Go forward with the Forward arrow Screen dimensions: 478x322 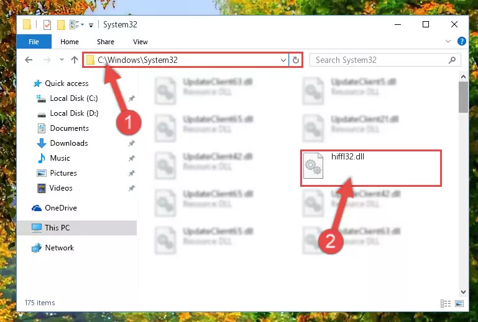[x=47, y=60]
